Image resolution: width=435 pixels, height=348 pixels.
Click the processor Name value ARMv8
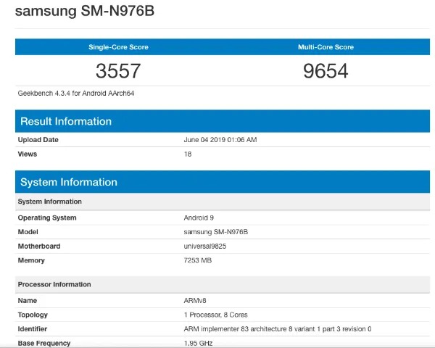pyautogui.click(x=195, y=301)
